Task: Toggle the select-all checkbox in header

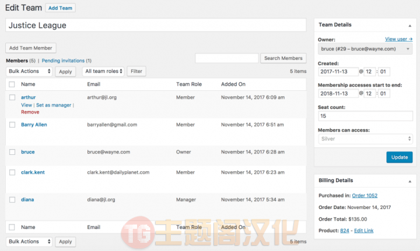Action: pyautogui.click(x=12, y=84)
